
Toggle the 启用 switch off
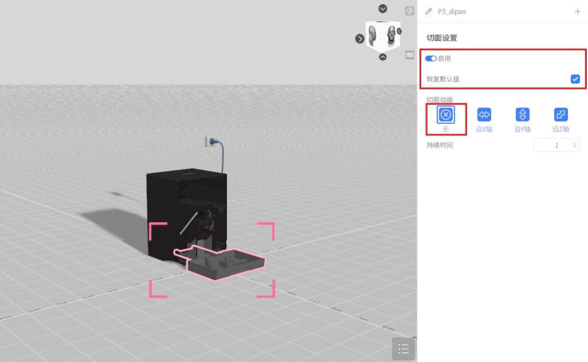431,59
